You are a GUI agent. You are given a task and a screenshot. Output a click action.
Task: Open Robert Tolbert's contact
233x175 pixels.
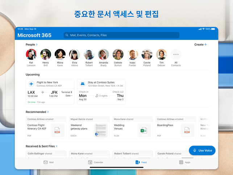coord(89,54)
